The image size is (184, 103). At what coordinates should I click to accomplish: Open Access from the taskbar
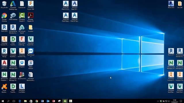(x=54, y=101)
